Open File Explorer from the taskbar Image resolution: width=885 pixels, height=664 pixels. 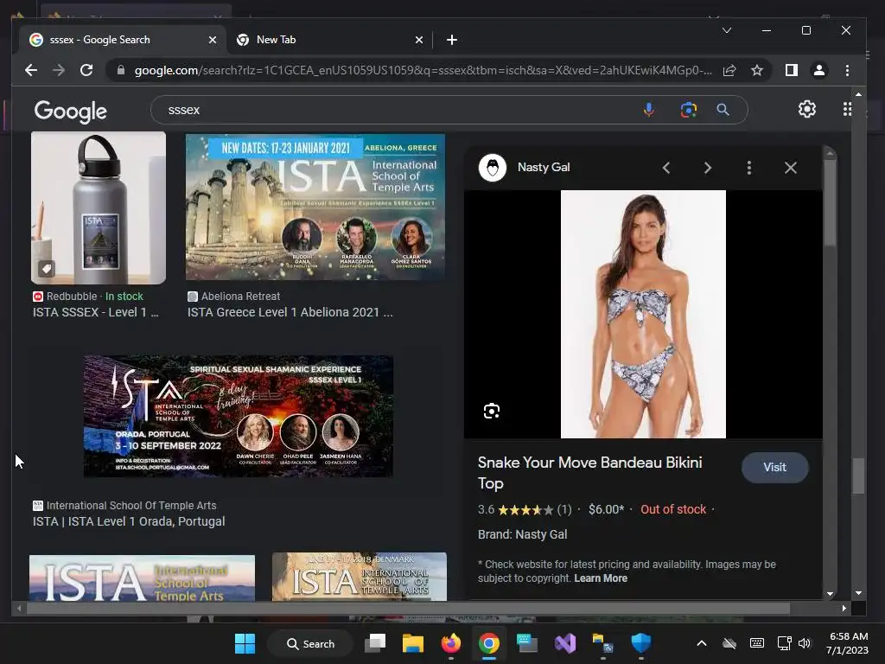412,643
